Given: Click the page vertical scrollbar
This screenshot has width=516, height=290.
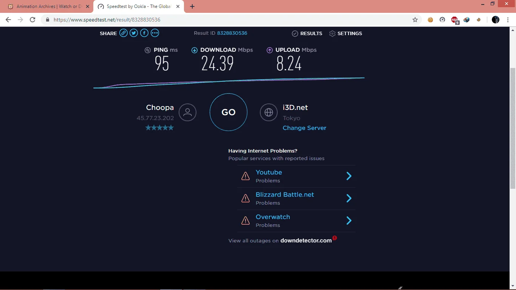Looking at the screenshot, I should [513, 128].
